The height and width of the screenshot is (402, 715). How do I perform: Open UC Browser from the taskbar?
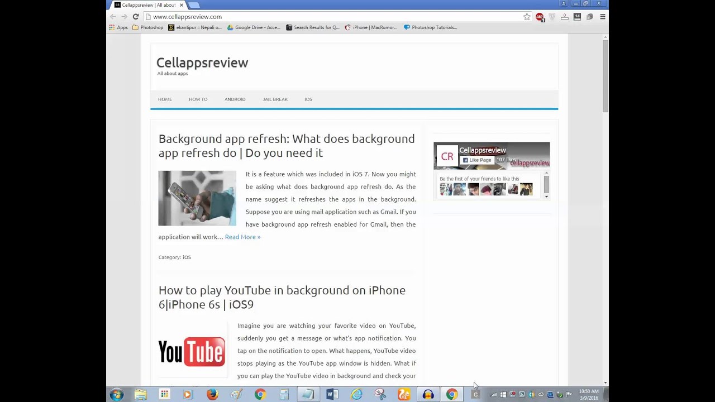[404, 395]
